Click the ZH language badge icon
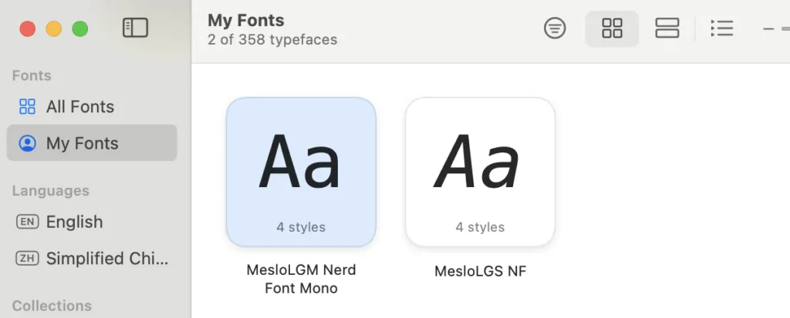The height and width of the screenshot is (318, 790). [27, 258]
